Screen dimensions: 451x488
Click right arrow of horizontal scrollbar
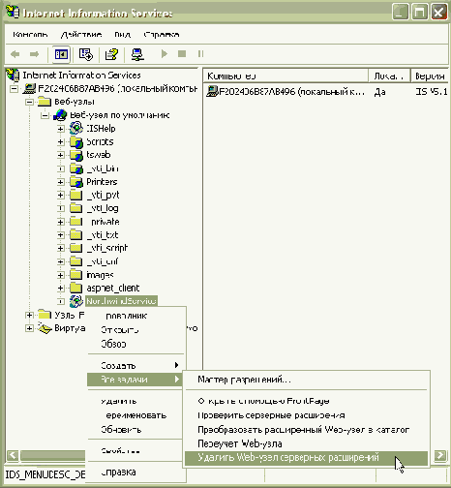tap(440, 455)
